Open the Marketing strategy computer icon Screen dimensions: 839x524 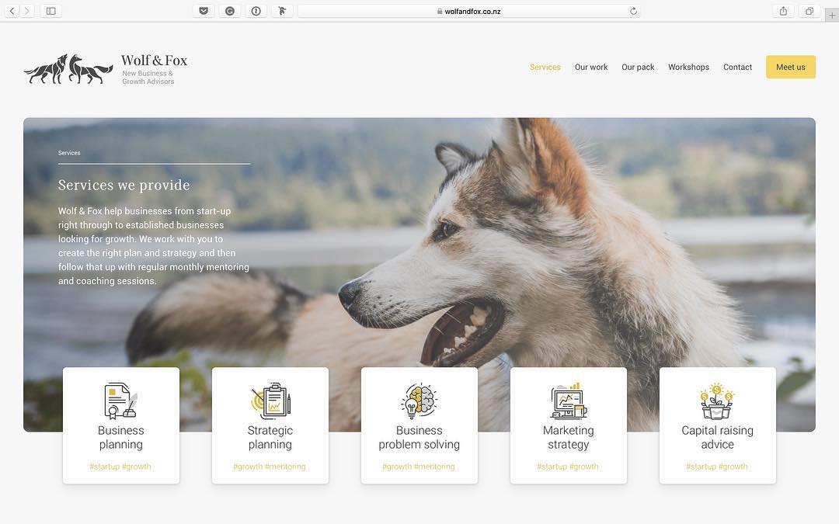(x=569, y=401)
